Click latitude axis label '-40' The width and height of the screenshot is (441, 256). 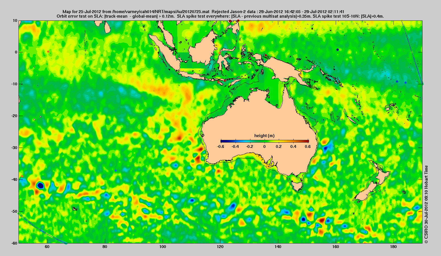click(14, 179)
